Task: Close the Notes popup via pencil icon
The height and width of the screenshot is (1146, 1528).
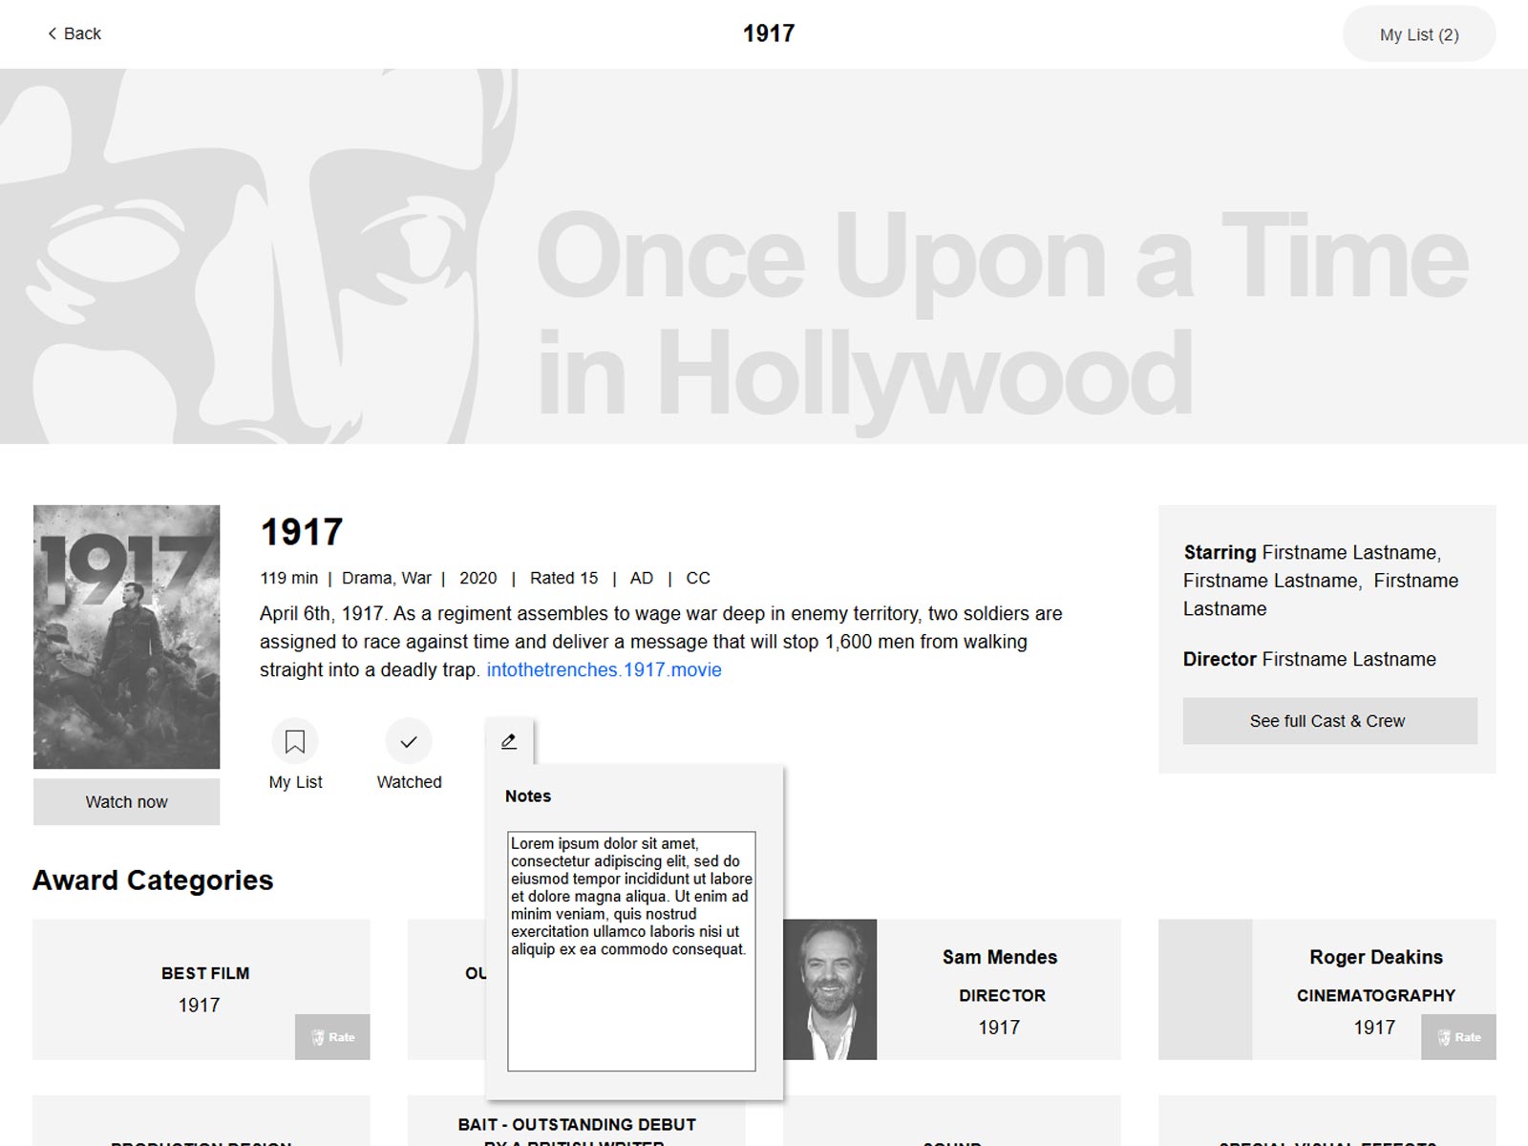Action: tap(509, 742)
